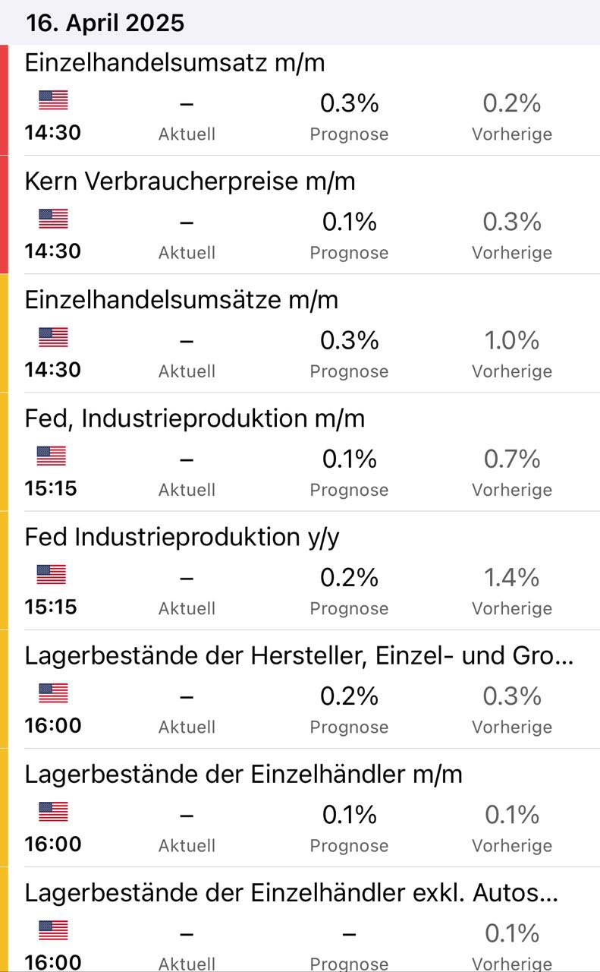Tap the 1.0% previous value for Einzelhandelsumsätze
The image size is (600, 972).
pyautogui.click(x=512, y=340)
